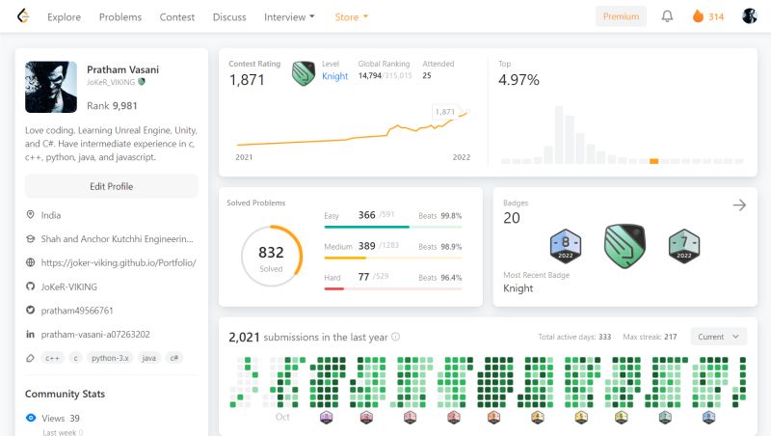Open the Contest page

pos(177,17)
